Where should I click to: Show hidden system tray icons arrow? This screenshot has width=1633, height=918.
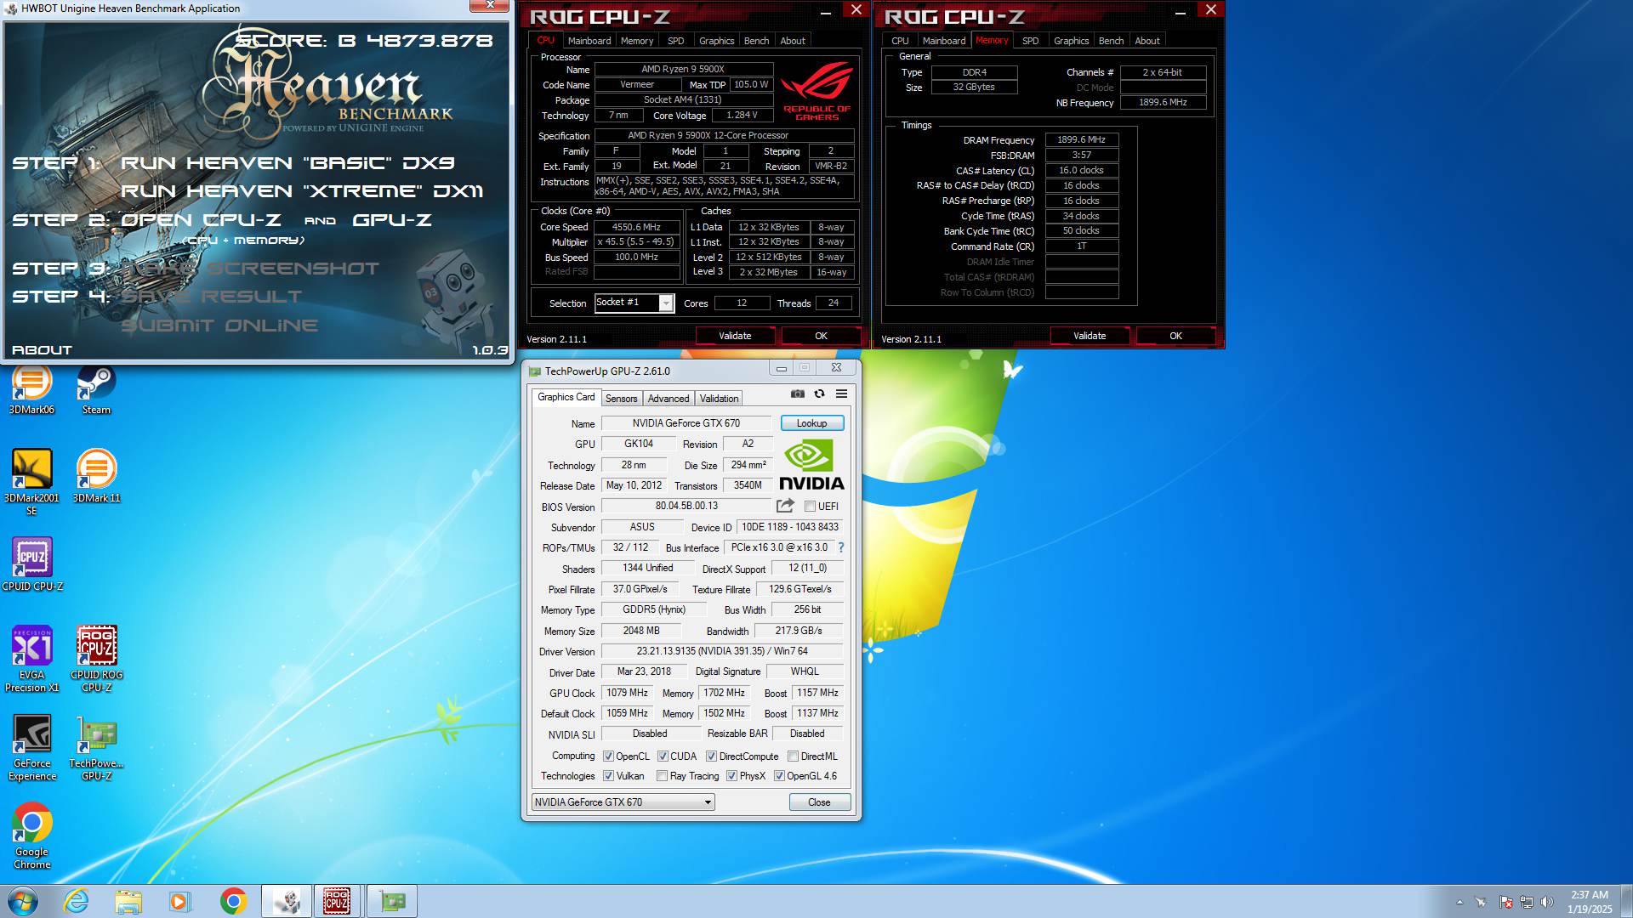coord(1459,902)
